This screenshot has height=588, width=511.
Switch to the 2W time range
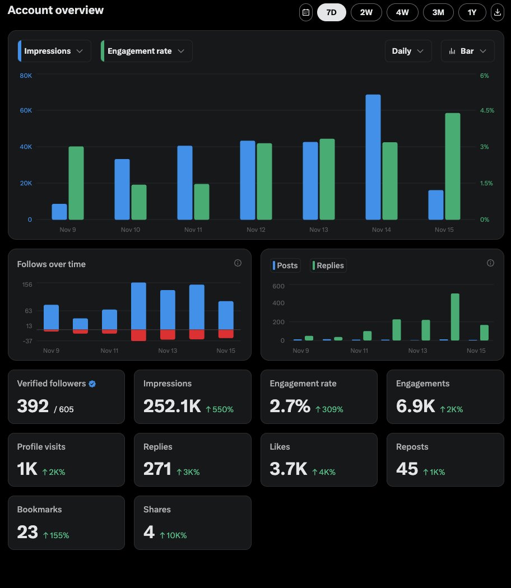(x=366, y=12)
